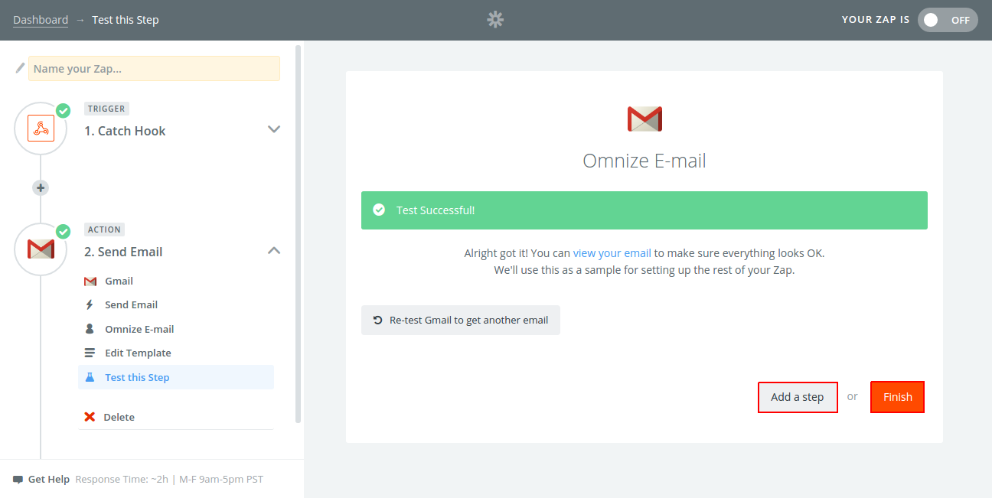Click the 1. Catch Hook step title

[x=125, y=131]
